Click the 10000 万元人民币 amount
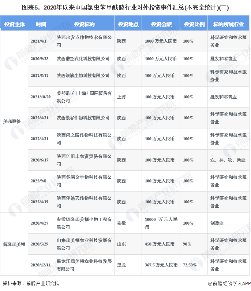The image size is (251, 291). pyautogui.click(x=161, y=223)
